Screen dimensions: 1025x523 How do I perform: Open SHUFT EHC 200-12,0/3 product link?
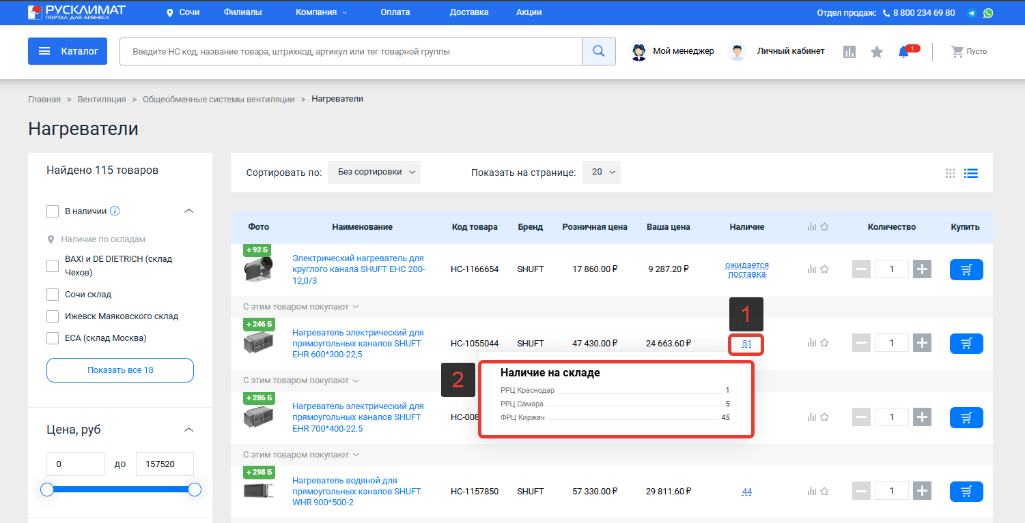(x=359, y=269)
